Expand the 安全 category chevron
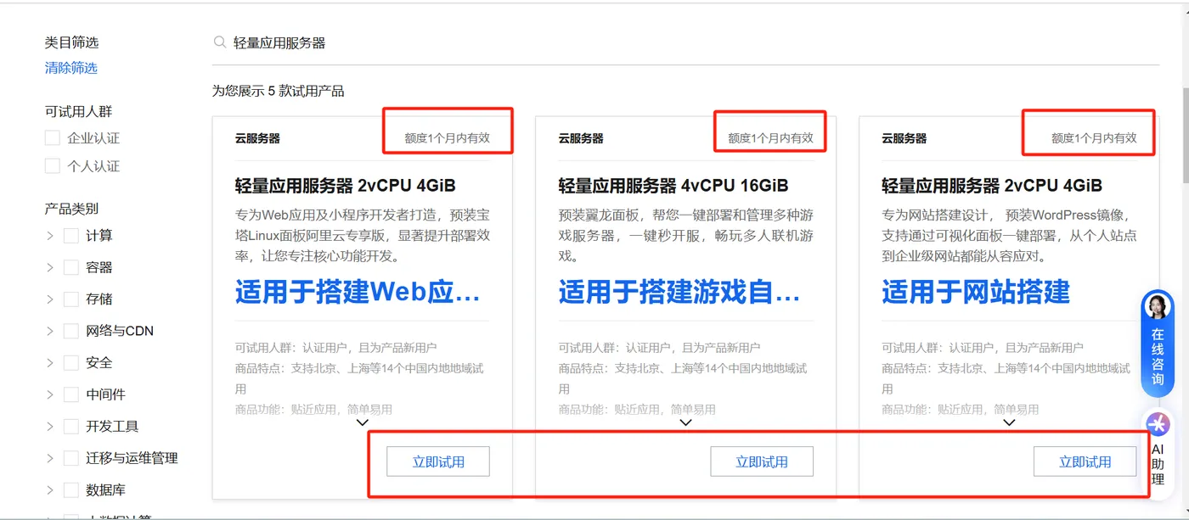Image resolution: width=1189 pixels, height=520 pixels. click(50, 363)
